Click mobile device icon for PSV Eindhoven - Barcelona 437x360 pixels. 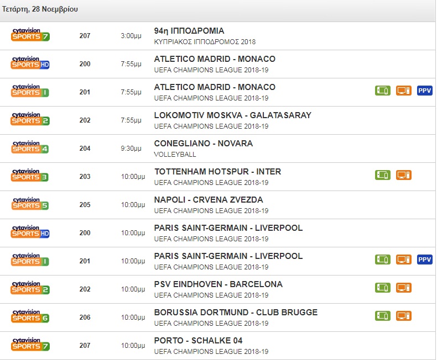pyautogui.click(x=383, y=288)
